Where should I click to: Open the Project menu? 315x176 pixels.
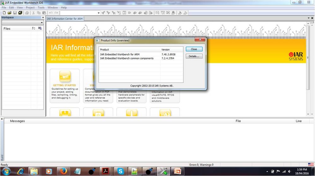[30, 8]
